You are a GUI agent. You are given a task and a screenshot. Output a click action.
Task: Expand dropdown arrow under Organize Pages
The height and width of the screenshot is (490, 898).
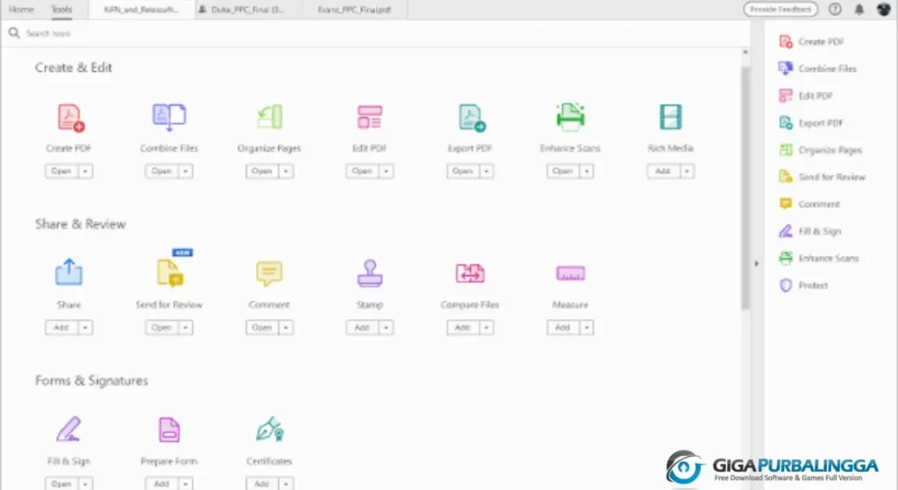click(x=286, y=171)
